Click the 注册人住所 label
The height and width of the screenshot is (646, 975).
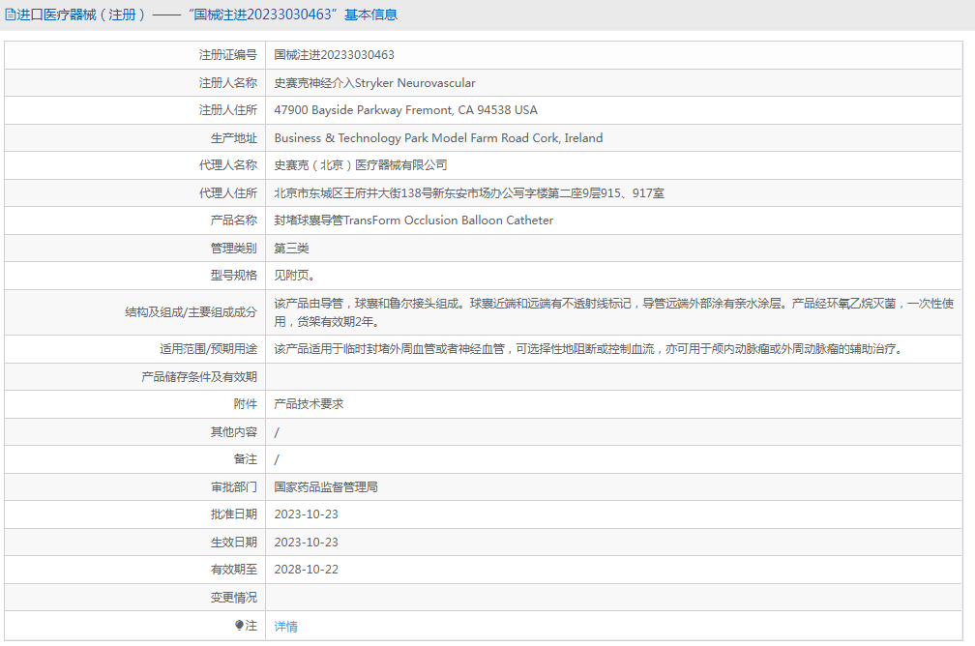pyautogui.click(x=227, y=110)
